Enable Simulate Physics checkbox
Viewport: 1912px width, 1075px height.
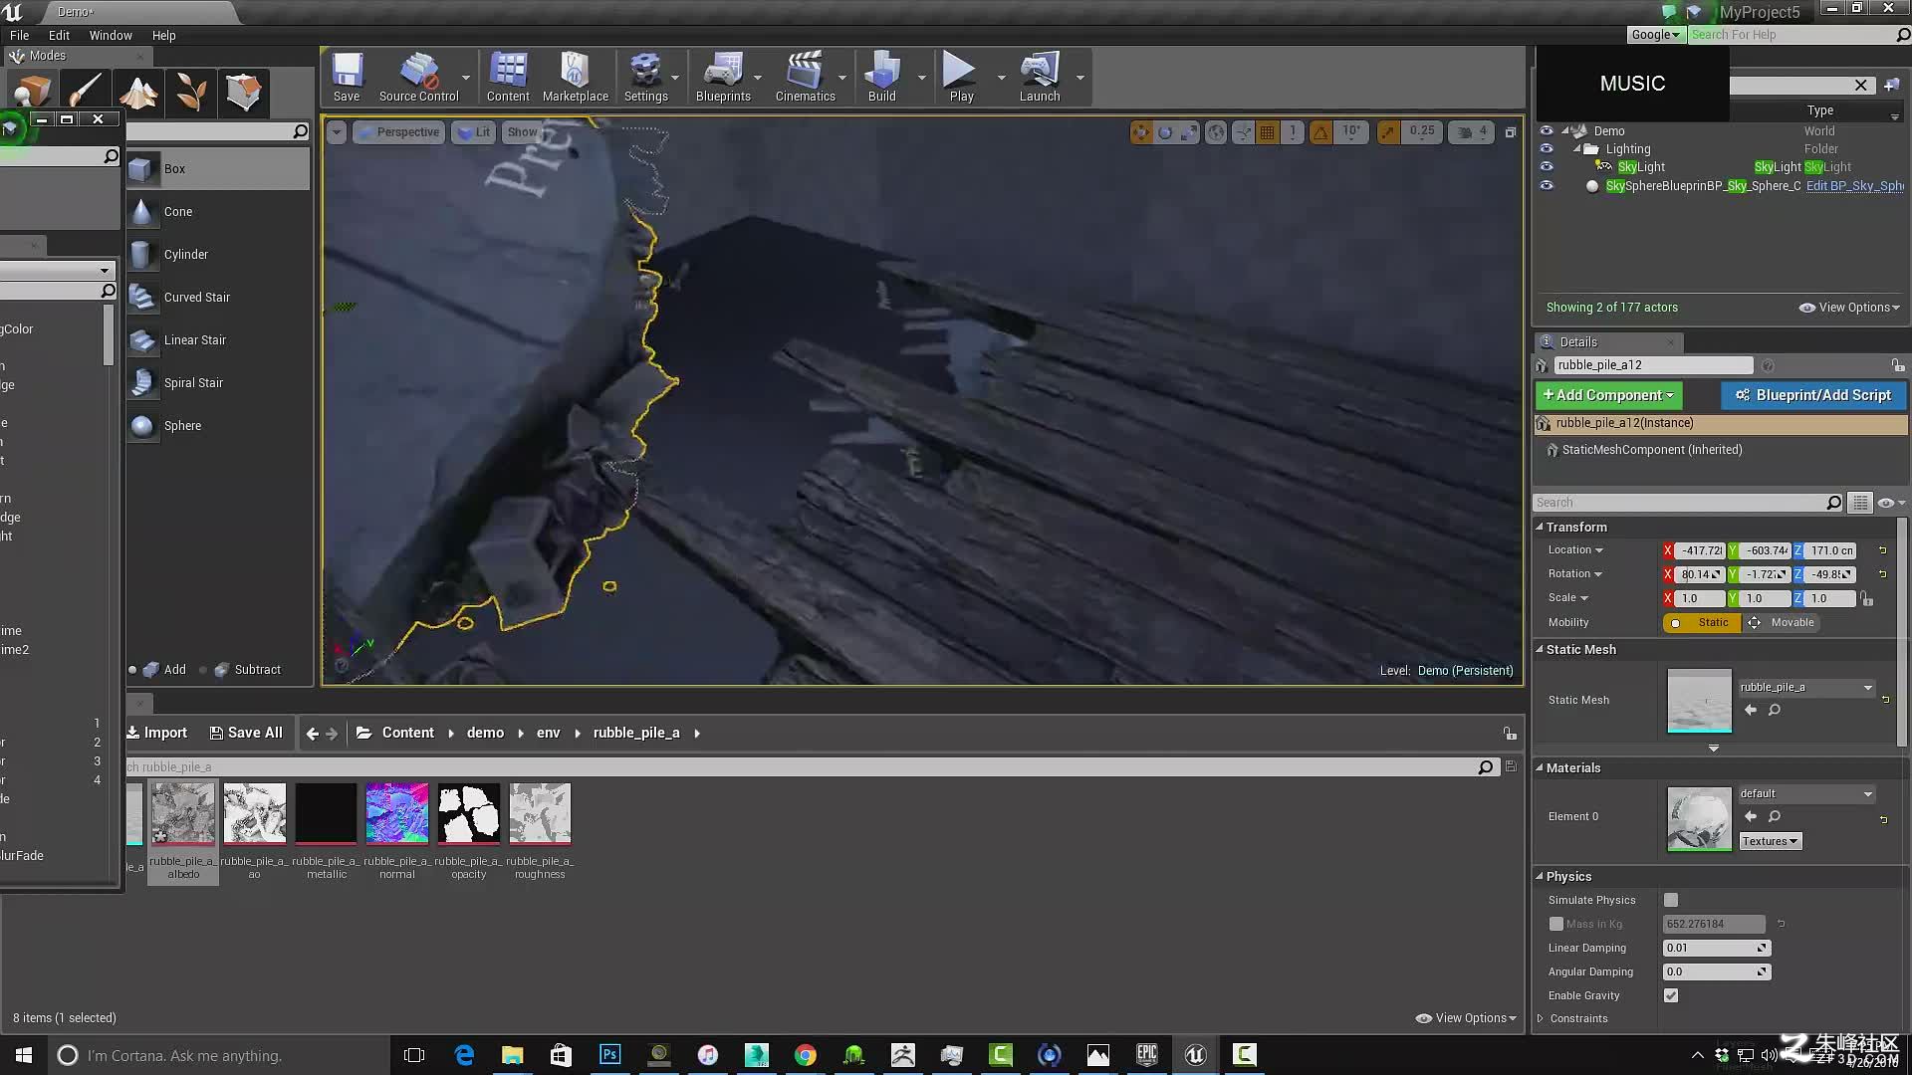point(1671,900)
